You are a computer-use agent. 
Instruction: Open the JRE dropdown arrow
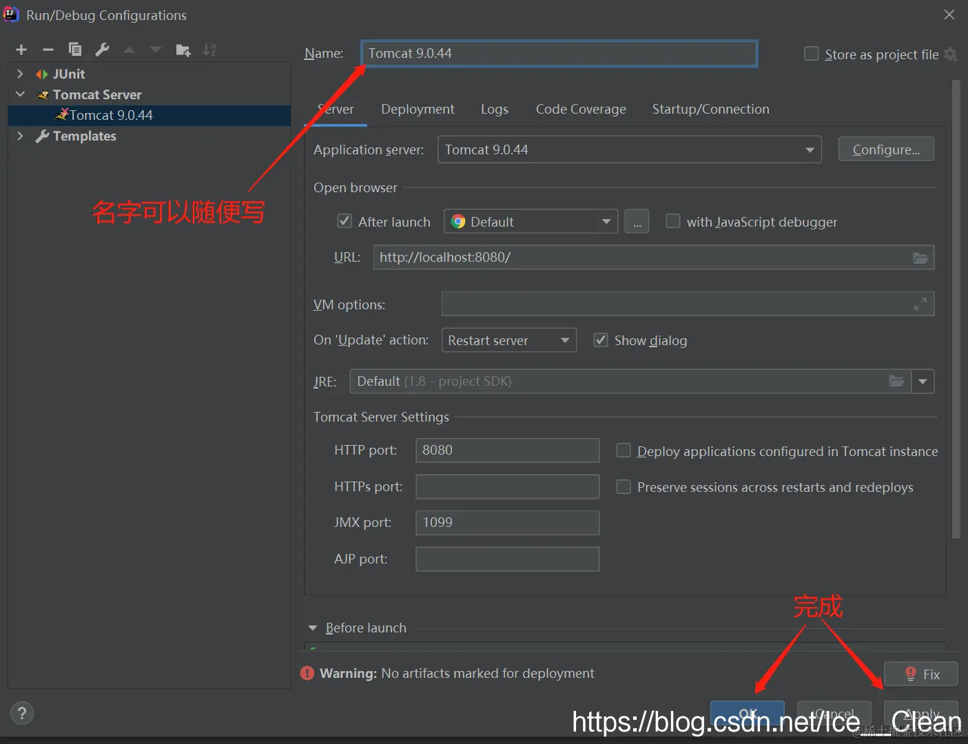(x=923, y=381)
